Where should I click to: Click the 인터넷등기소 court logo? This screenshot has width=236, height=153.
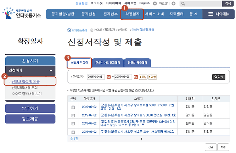tap(22, 13)
